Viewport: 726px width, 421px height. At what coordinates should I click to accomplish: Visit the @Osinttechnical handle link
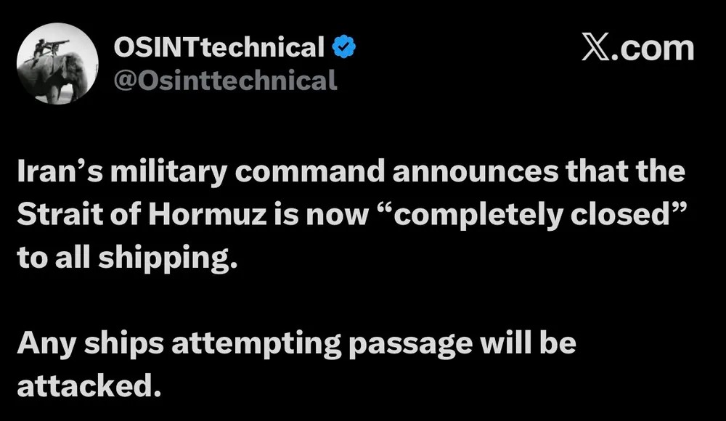[226, 81]
